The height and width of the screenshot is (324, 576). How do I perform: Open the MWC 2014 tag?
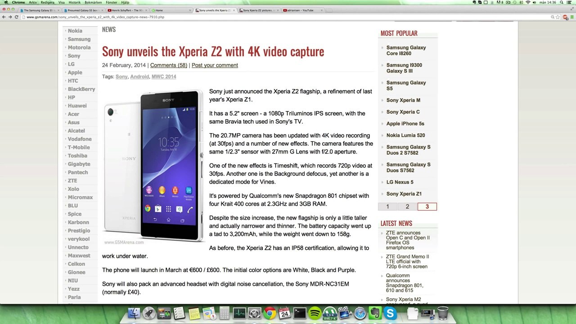tap(164, 76)
